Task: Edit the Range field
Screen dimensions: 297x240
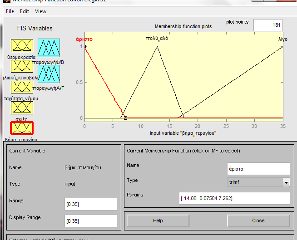Action: coord(91,204)
